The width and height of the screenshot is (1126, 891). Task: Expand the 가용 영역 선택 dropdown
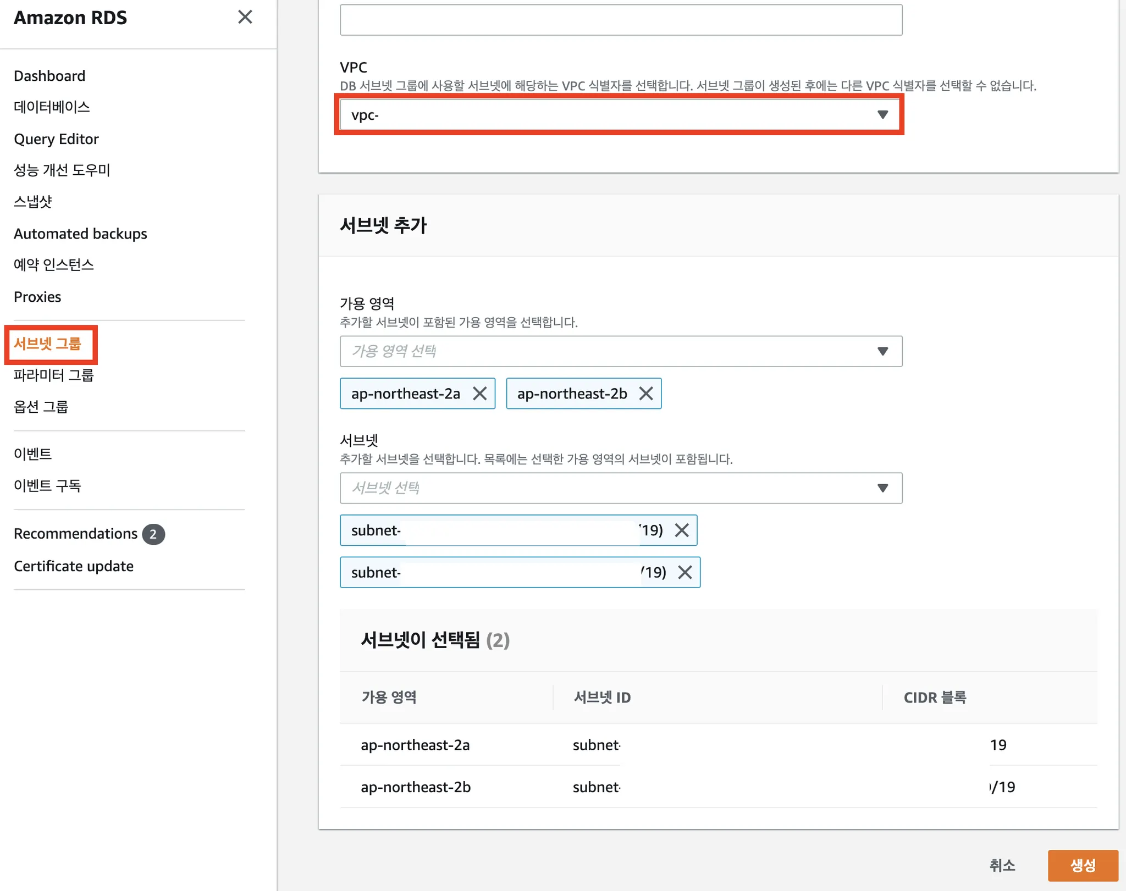tap(620, 351)
